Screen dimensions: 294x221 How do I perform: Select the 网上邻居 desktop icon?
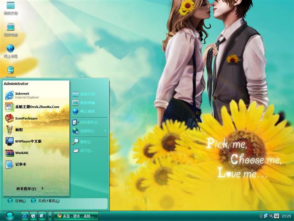[x=10, y=50]
